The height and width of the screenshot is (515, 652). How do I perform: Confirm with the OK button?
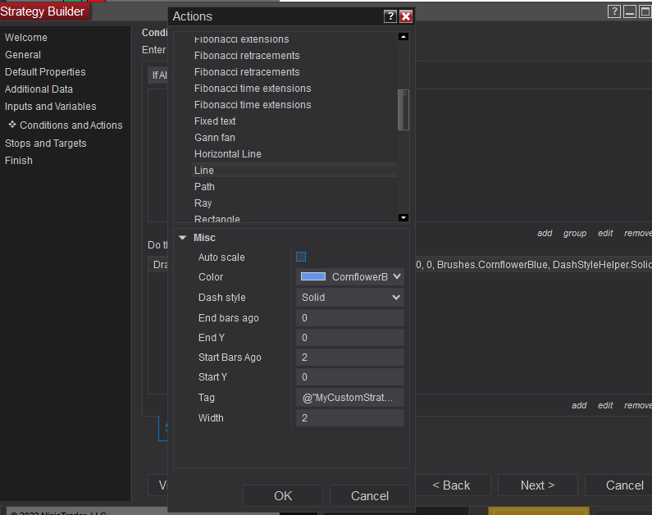(x=283, y=495)
